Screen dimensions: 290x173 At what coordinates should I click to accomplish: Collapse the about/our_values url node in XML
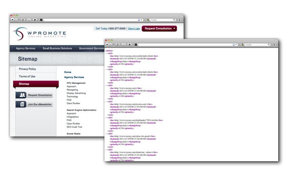click(x=106, y=150)
